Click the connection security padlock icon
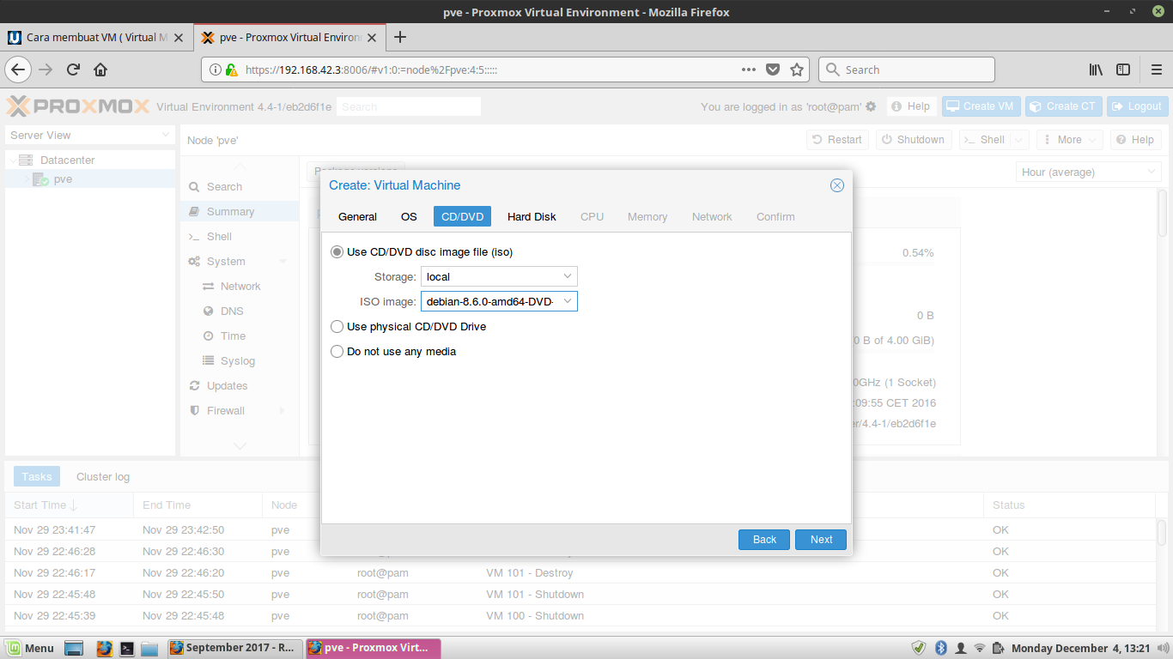 coord(231,70)
